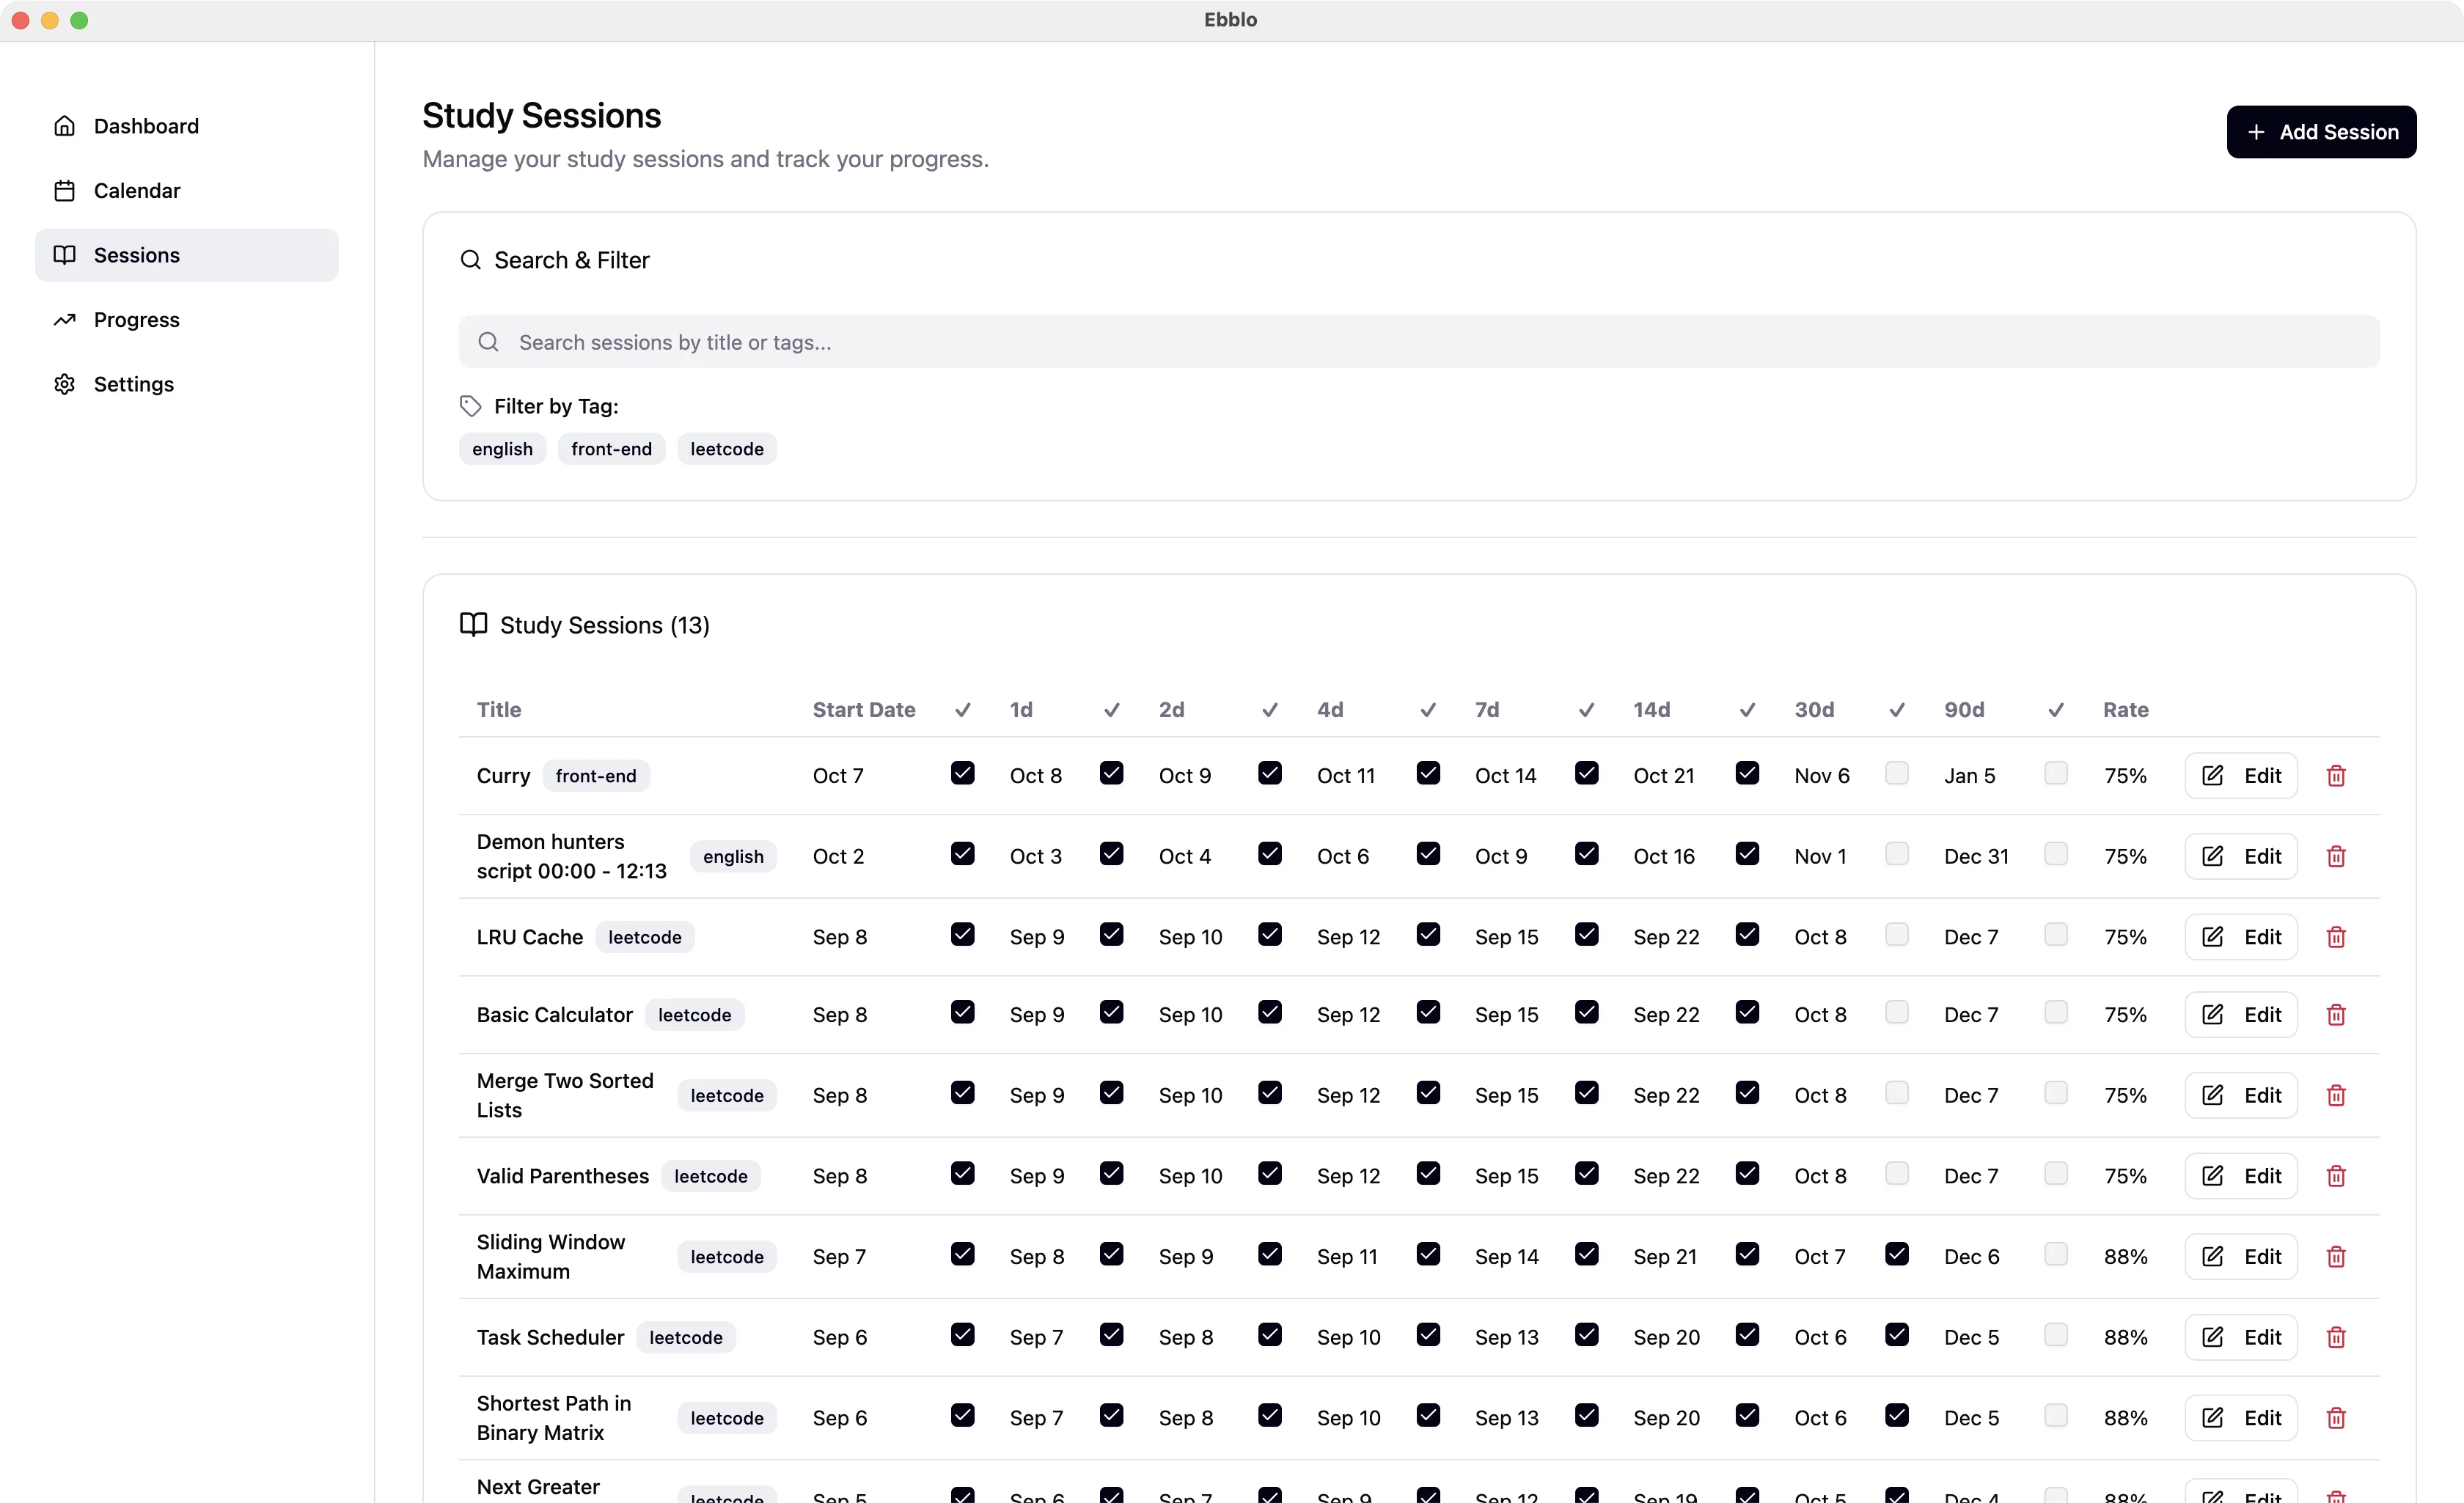Image resolution: width=2464 pixels, height=1503 pixels.
Task: Open Calendar from the sidebar icon
Action: tap(65, 190)
